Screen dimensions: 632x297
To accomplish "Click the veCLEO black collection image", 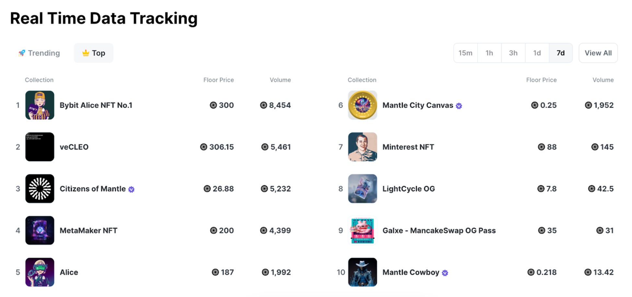I will point(40,147).
